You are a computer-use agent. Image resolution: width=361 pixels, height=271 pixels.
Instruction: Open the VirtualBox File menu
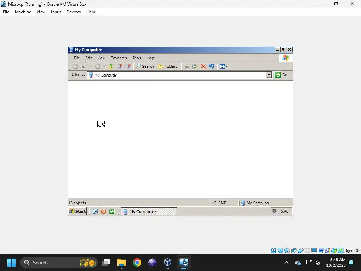click(6, 12)
